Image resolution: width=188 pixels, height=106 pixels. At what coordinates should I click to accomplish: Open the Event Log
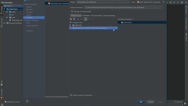[178, 102]
